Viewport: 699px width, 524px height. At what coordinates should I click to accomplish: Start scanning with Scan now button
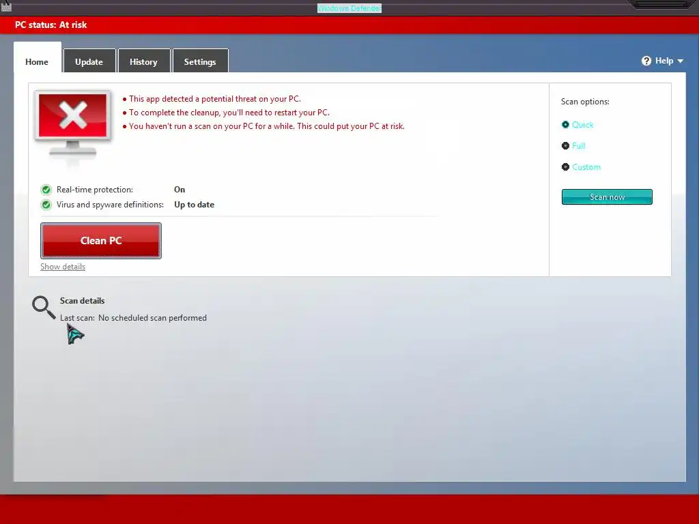[x=607, y=197]
